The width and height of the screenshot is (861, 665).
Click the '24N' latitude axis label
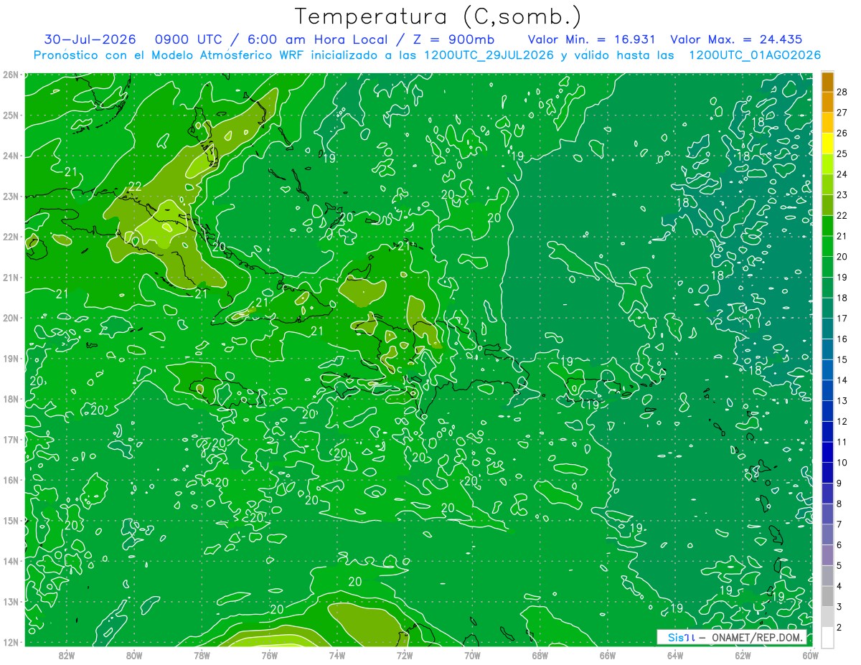[11, 156]
